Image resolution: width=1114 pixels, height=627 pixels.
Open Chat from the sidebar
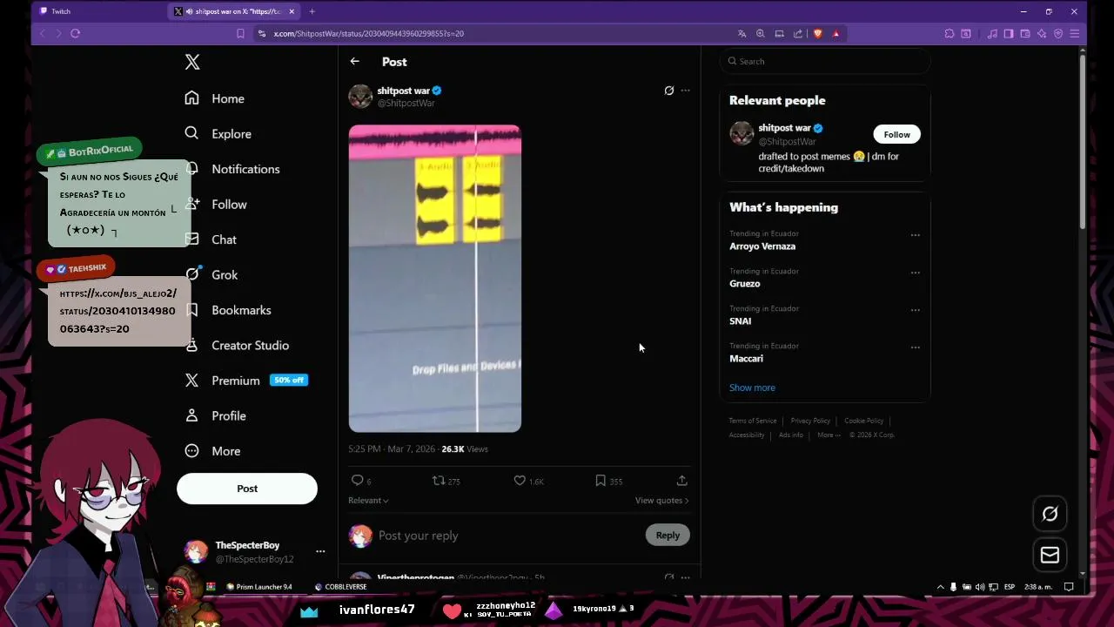pyautogui.click(x=211, y=239)
